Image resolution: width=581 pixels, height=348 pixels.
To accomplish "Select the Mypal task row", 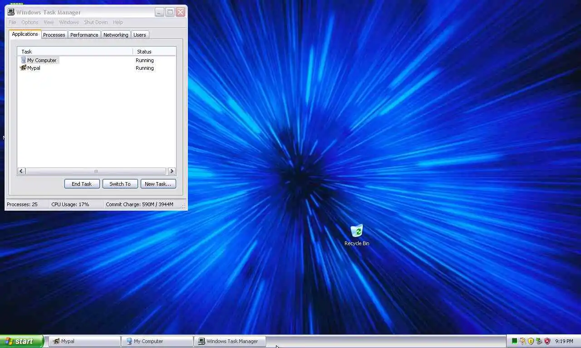I will pyautogui.click(x=97, y=68).
